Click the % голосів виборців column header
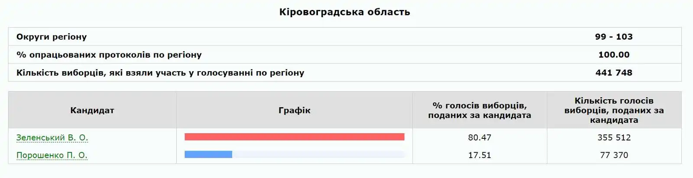 point(479,110)
